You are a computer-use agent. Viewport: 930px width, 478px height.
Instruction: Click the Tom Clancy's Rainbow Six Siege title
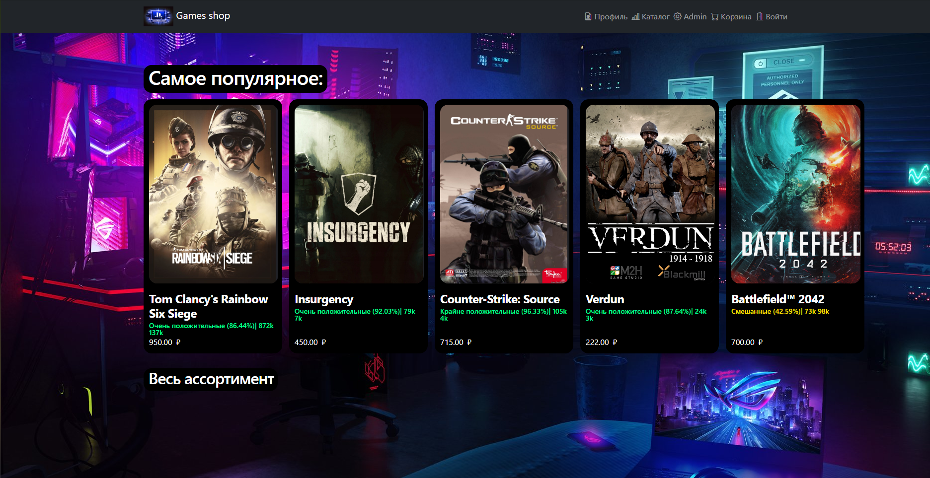point(208,306)
